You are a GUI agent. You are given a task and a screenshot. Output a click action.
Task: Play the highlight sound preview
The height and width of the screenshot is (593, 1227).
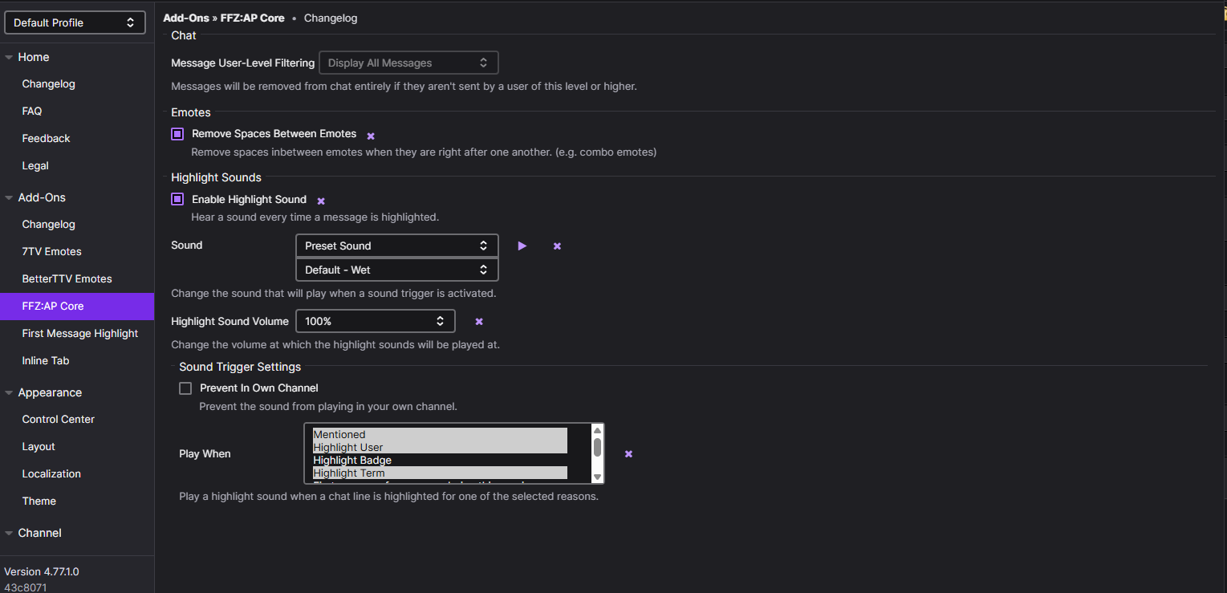(x=522, y=246)
